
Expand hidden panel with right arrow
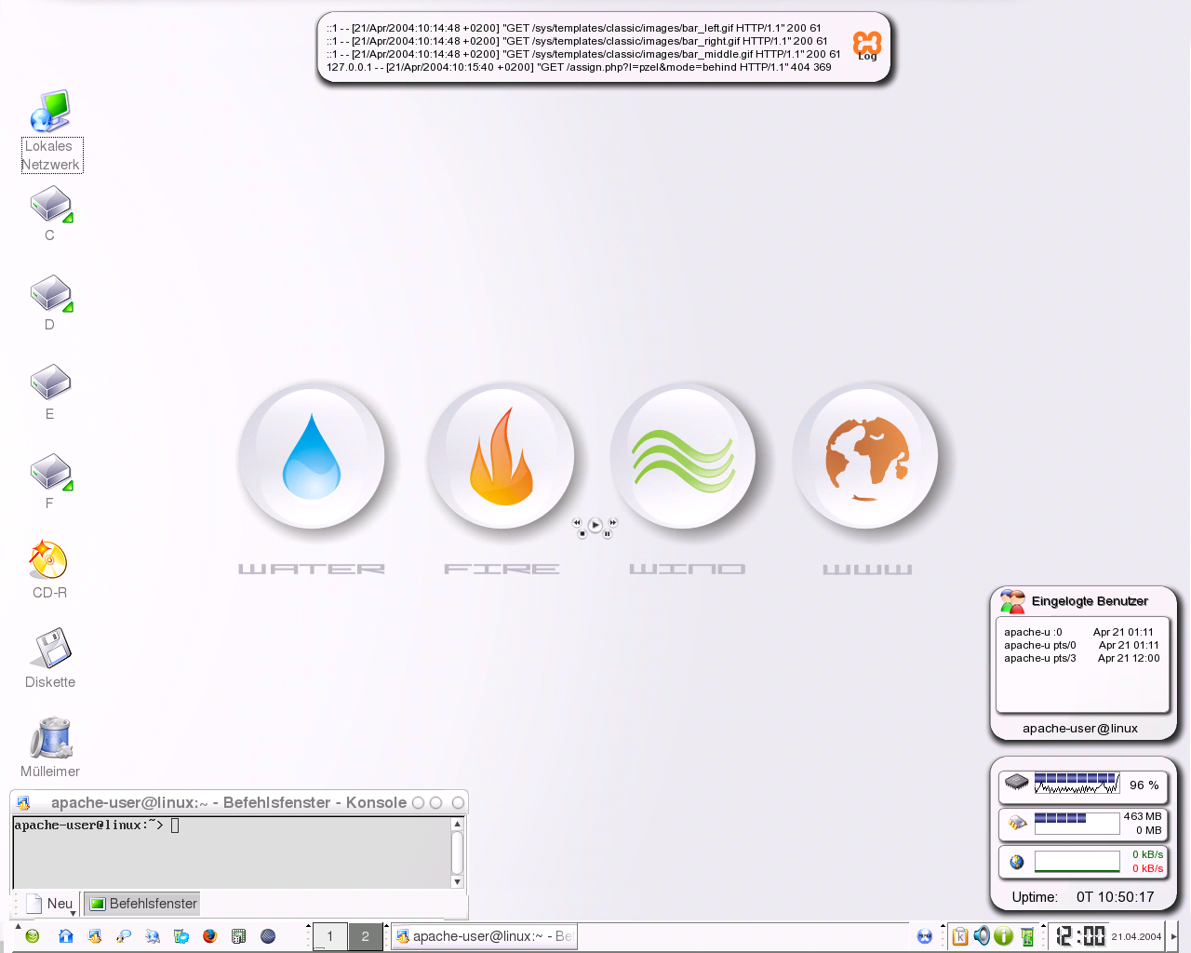pos(1174,936)
